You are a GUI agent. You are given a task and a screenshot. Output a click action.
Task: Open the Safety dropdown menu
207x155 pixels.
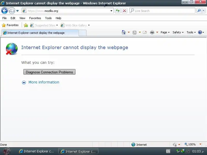click(x=178, y=32)
